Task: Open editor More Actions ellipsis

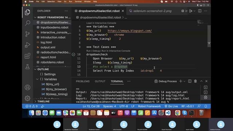Action: [x=205, y=11]
